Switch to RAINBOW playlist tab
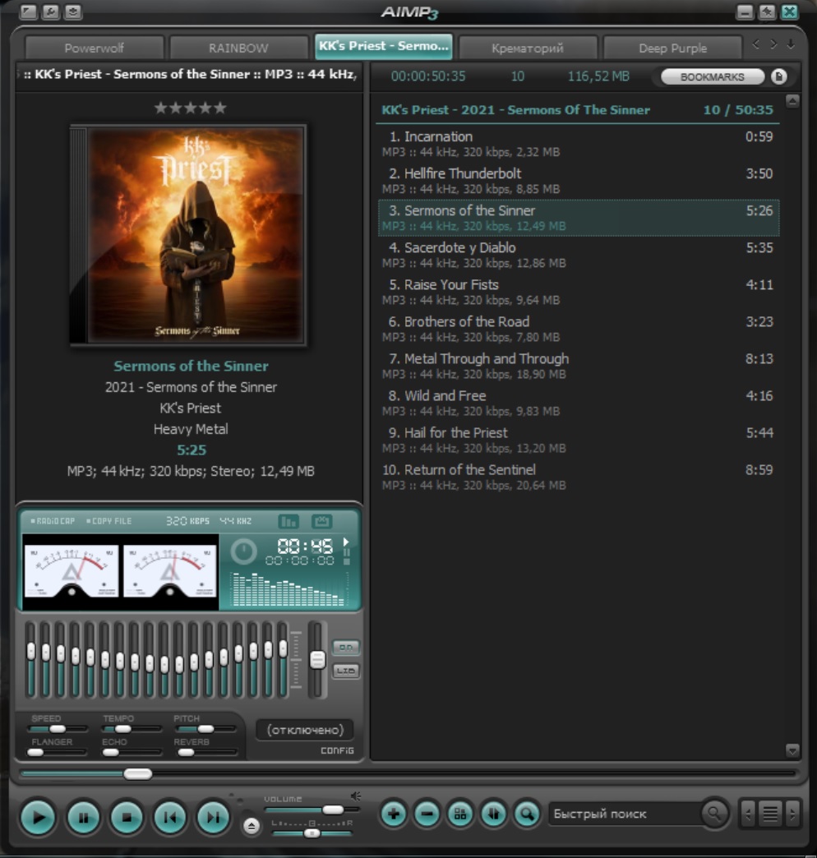This screenshot has height=858, width=817. [238, 48]
